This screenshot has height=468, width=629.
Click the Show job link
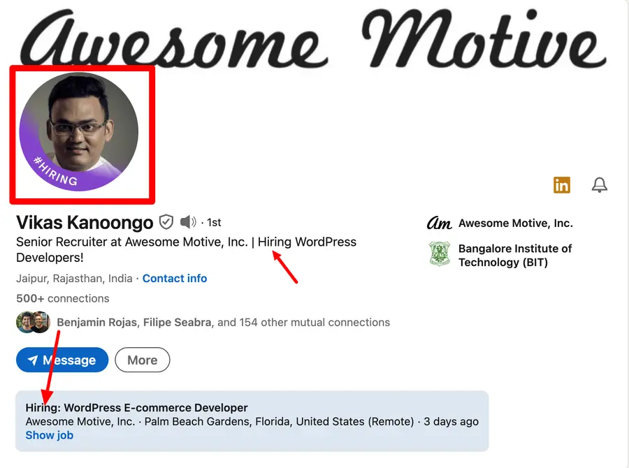(x=49, y=435)
